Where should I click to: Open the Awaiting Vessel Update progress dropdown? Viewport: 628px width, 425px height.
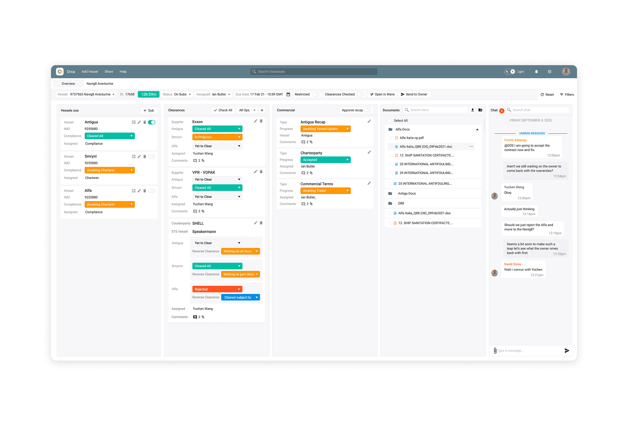tap(326, 129)
